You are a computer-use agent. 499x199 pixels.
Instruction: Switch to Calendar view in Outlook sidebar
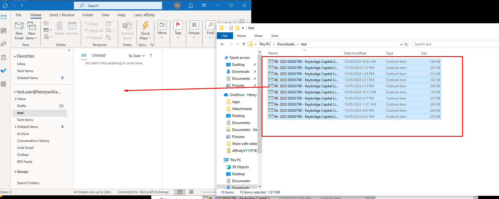point(3,31)
